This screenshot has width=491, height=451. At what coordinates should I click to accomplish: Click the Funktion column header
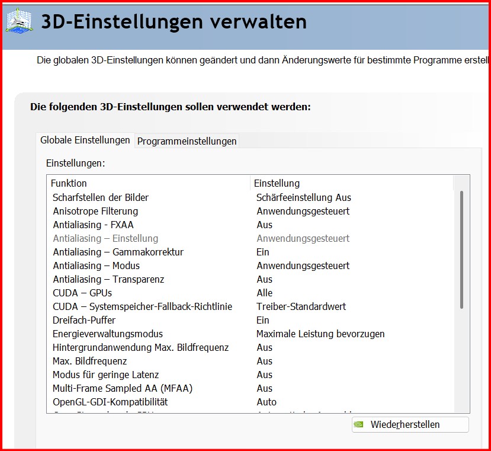tap(149, 183)
